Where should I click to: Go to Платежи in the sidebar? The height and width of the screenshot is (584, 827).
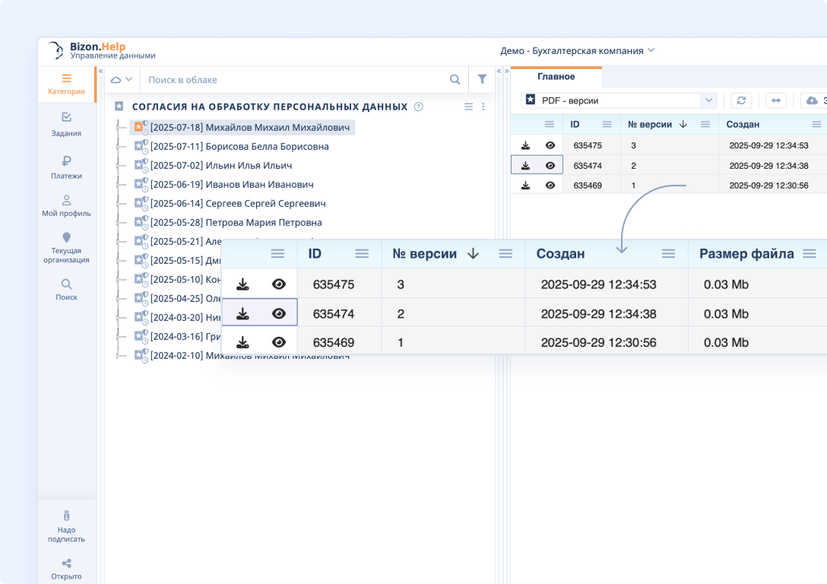tap(66, 167)
